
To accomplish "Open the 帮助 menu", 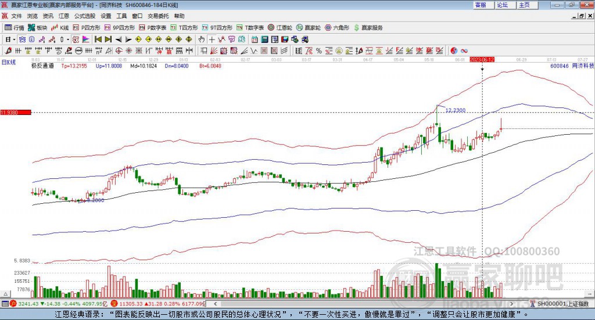I will coord(179,16).
